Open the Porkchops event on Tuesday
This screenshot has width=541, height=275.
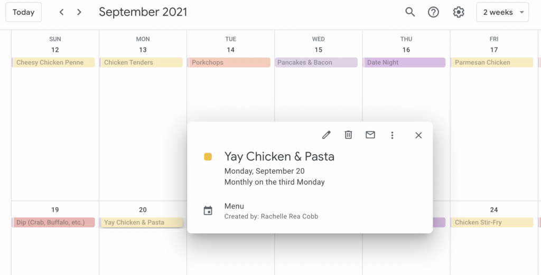229,62
